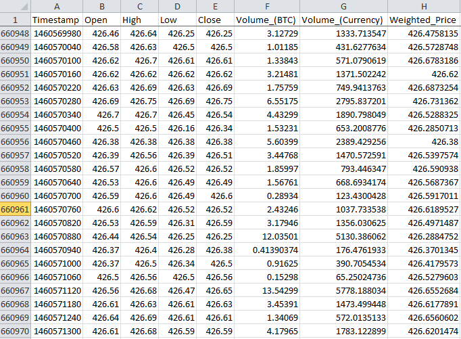The width and height of the screenshot is (461, 339).
Task: Select currency volume cell 5778.188034
Action: pyautogui.click(x=343, y=291)
